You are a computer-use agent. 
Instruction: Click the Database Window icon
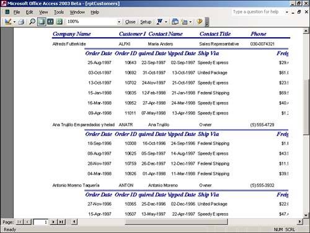175,22
